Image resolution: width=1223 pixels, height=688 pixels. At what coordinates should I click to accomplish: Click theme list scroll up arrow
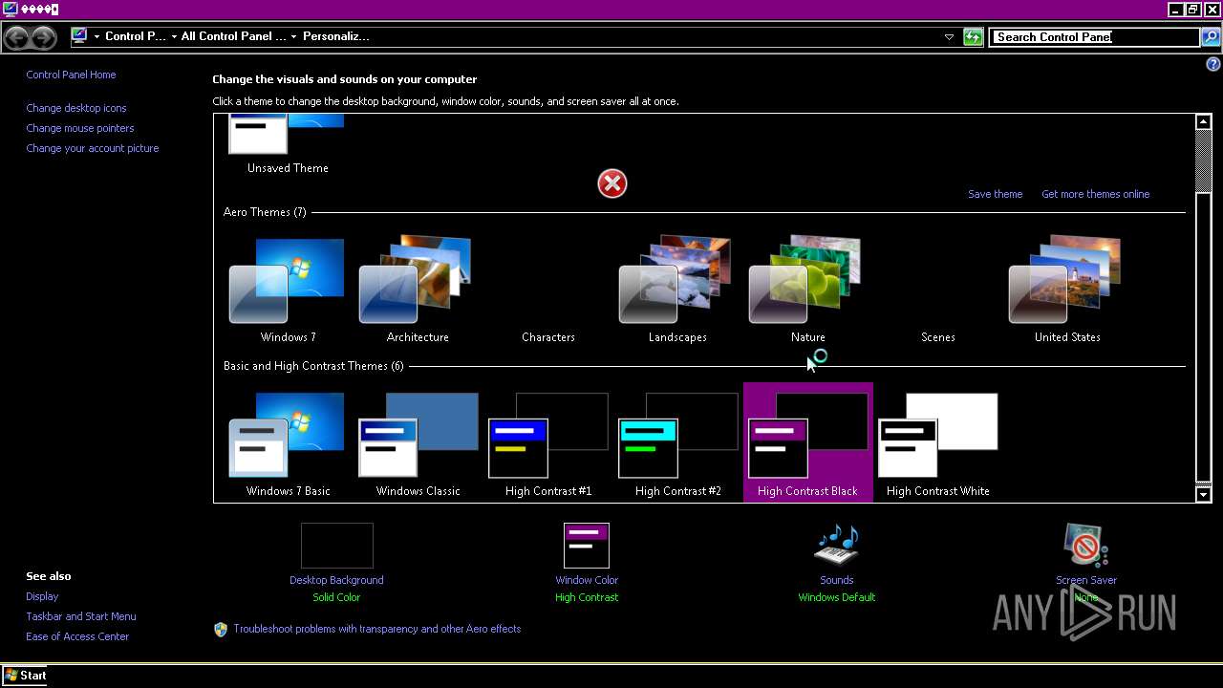[1203, 122]
